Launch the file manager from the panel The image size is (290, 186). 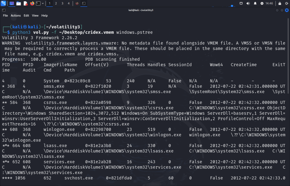click(18, 3)
